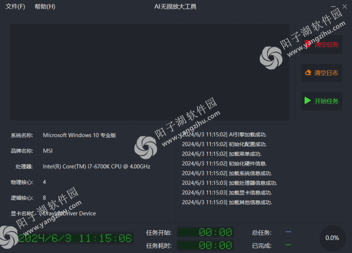Click the 系统名称 label
Image resolution: width=352 pixels, height=253 pixels.
(22, 135)
